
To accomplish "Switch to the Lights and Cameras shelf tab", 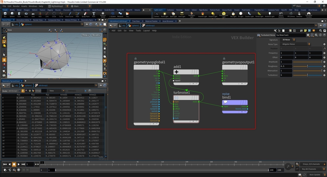I will point(159,10).
